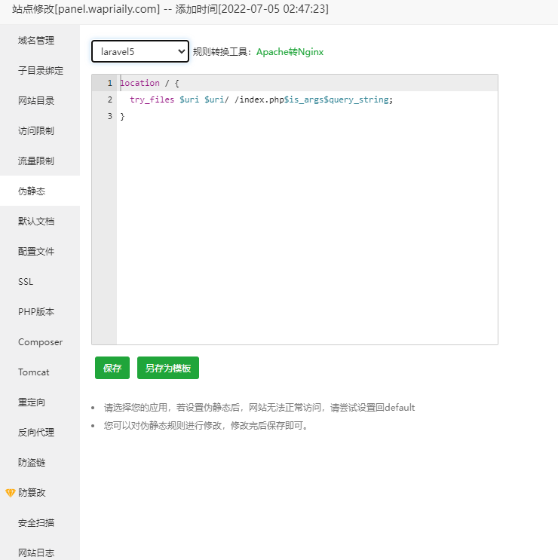Click the closing brace on line 3
Screen dimensions: 558x560
click(122, 116)
